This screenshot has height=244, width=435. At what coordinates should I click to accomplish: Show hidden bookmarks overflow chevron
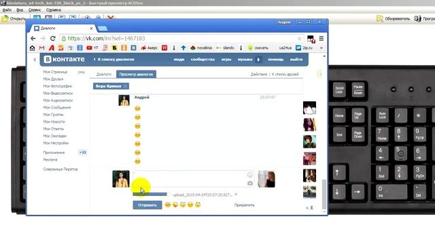coord(321,48)
